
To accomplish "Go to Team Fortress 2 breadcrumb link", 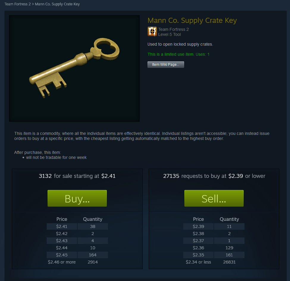I will pyautogui.click(x=18, y=4).
